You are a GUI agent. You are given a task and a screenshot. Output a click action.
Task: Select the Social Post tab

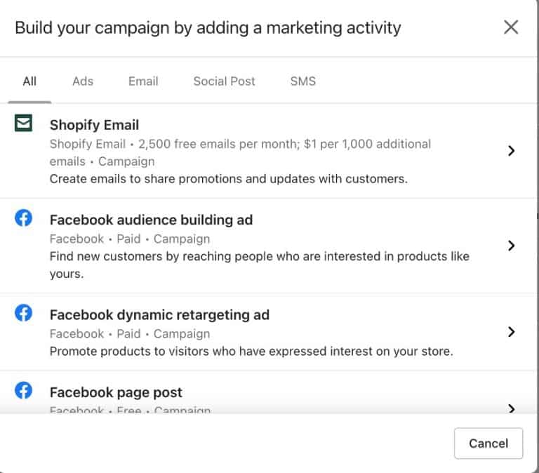point(225,81)
